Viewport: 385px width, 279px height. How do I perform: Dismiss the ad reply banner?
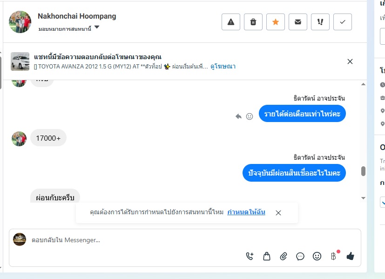point(350,61)
